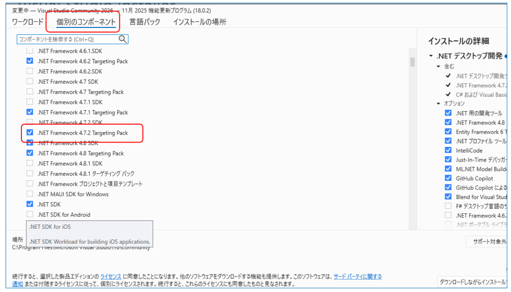Click the magnifier icon in the component search box
The height and width of the screenshot is (292, 511).
(x=122, y=39)
